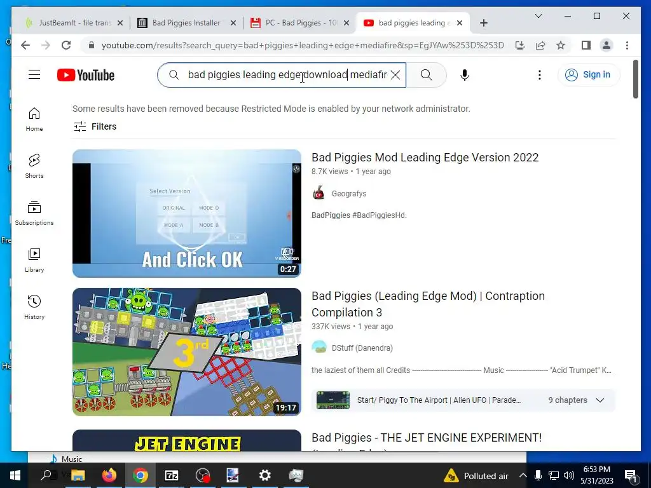Go to the YouTube logo homepage
Viewport: 651px width, 488px height.
(86, 75)
